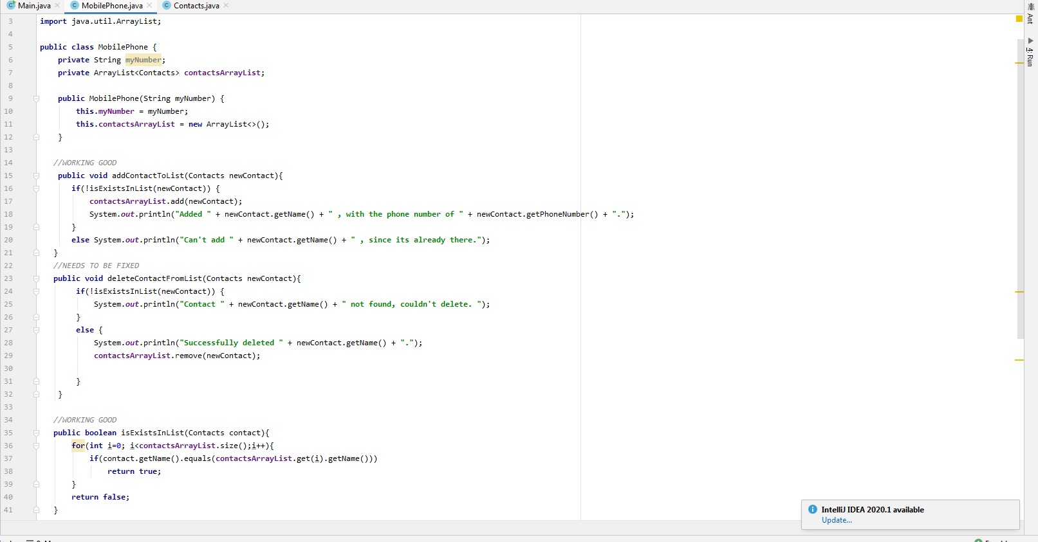
Task: Click contactsArrayList.remove(newContact) on line 29
Action: (x=177, y=356)
